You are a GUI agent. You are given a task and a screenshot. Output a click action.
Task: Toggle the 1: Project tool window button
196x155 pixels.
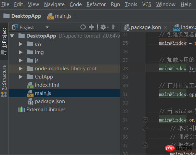click(4, 41)
